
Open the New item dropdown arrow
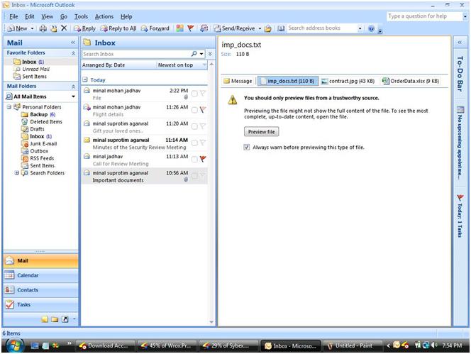click(32, 28)
